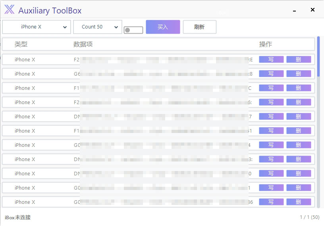Click 删 in the row starting G6
This screenshot has height=226, width=324.
tap(299, 74)
